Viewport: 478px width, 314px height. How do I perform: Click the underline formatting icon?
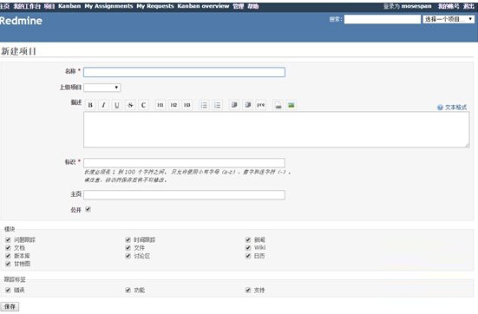pos(117,105)
